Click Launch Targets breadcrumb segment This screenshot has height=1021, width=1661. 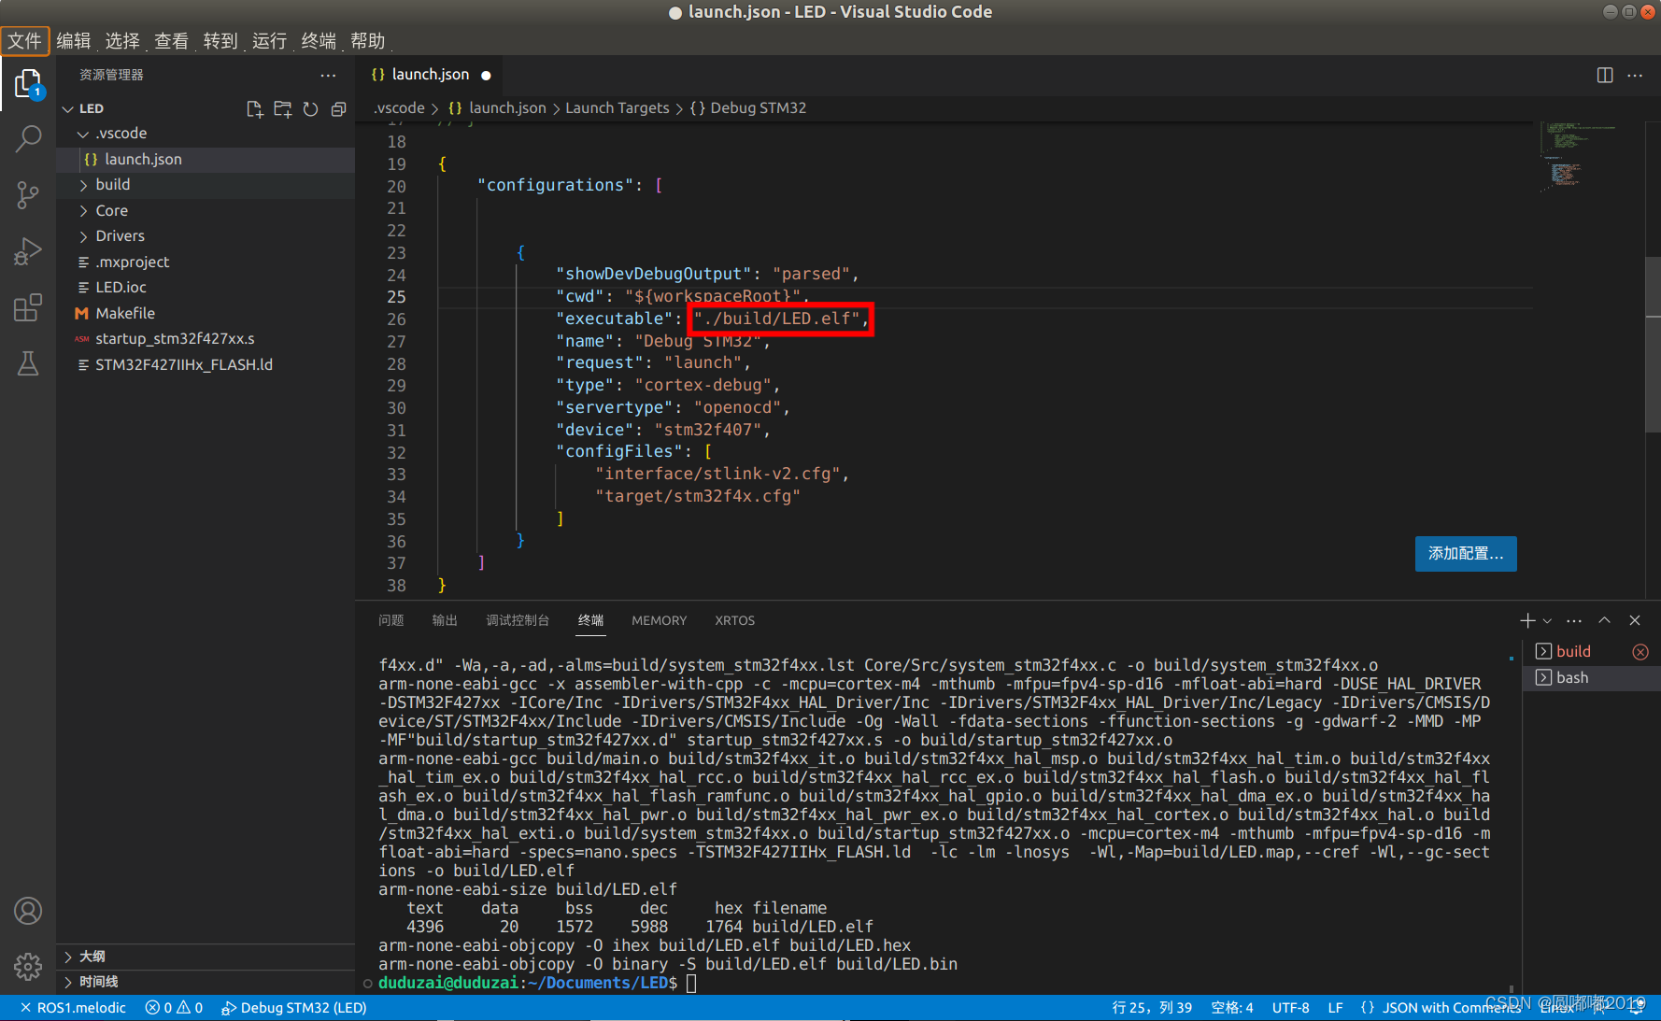tap(618, 108)
